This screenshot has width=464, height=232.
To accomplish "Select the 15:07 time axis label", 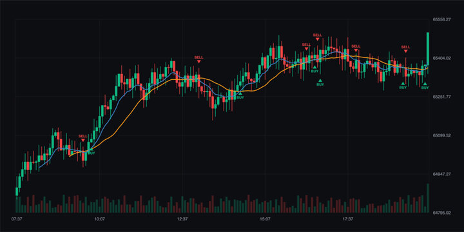I will pyautogui.click(x=265, y=219).
